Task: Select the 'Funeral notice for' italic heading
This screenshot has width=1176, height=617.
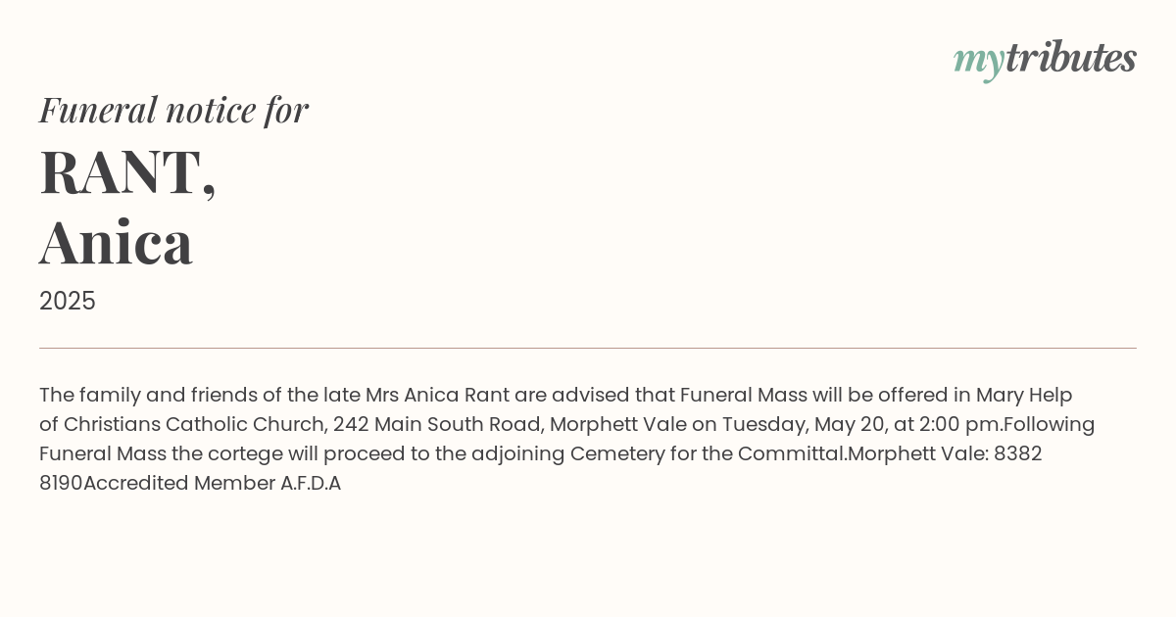Action: coord(173,110)
